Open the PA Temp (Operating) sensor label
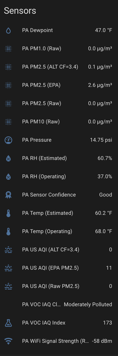The height and width of the screenshot is (356, 118). [47, 231]
